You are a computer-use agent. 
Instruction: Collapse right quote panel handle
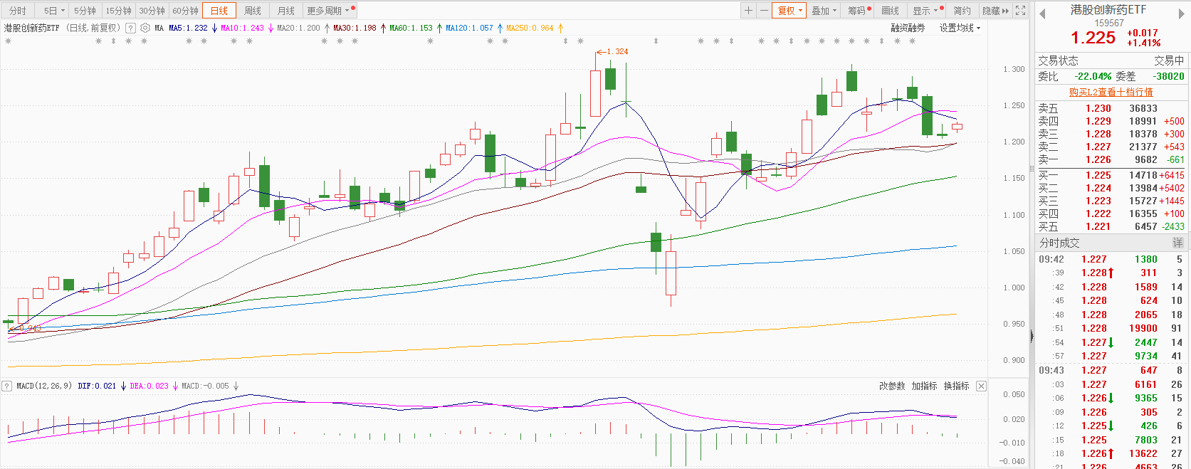tap(1032, 335)
